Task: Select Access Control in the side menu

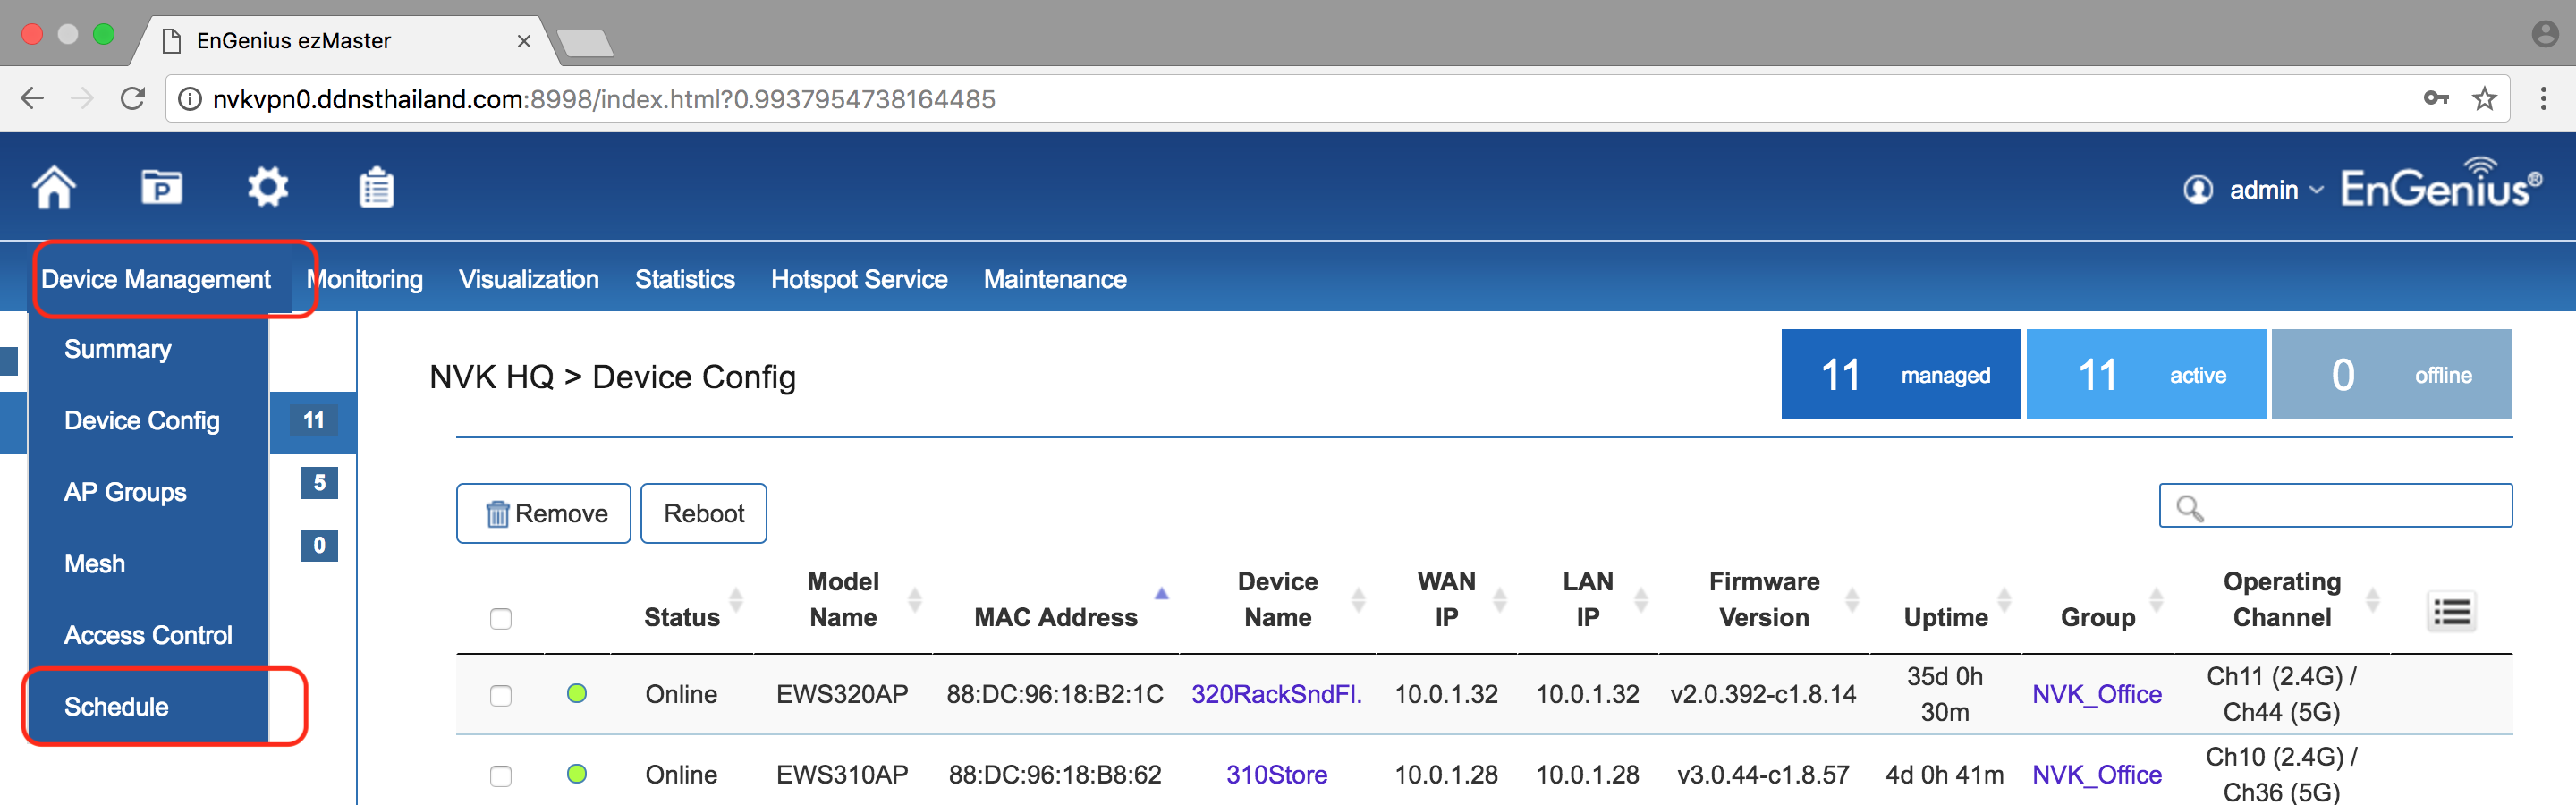Action: point(149,635)
